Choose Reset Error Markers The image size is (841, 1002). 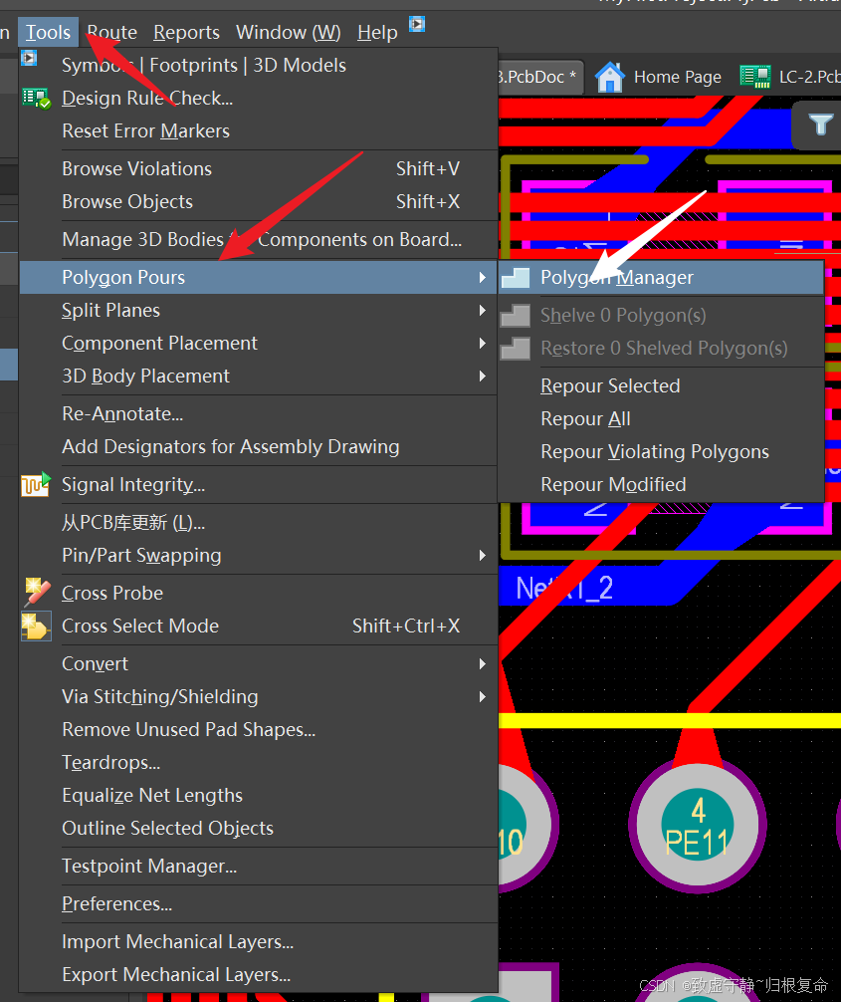point(259,131)
